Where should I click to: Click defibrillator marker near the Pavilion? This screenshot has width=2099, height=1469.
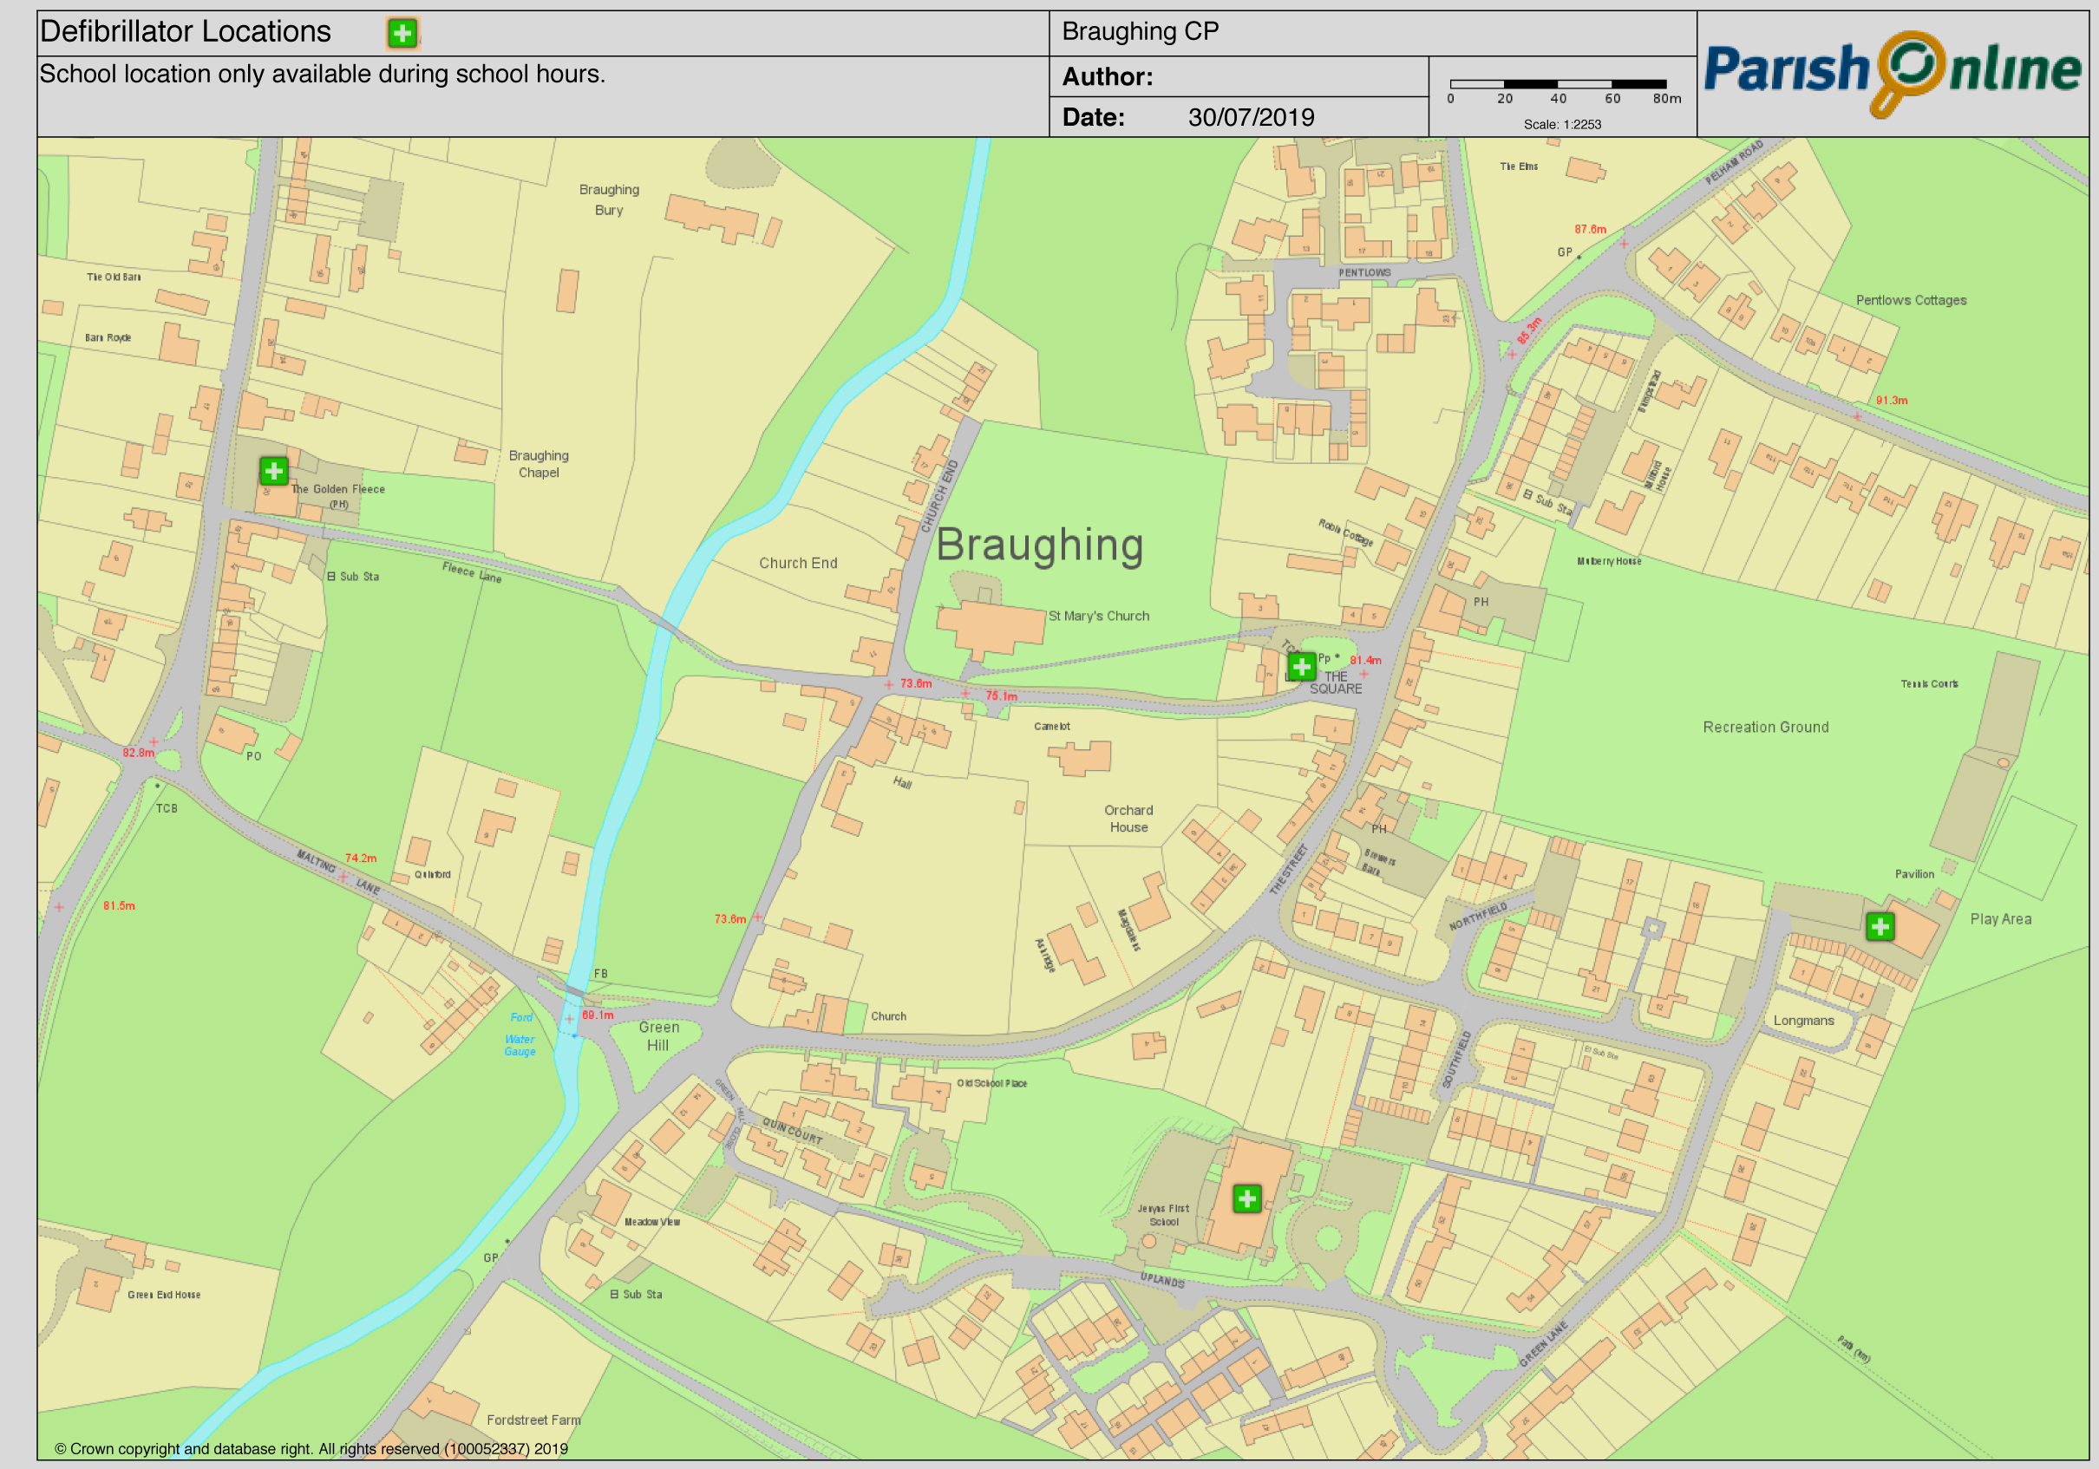coord(1880,927)
